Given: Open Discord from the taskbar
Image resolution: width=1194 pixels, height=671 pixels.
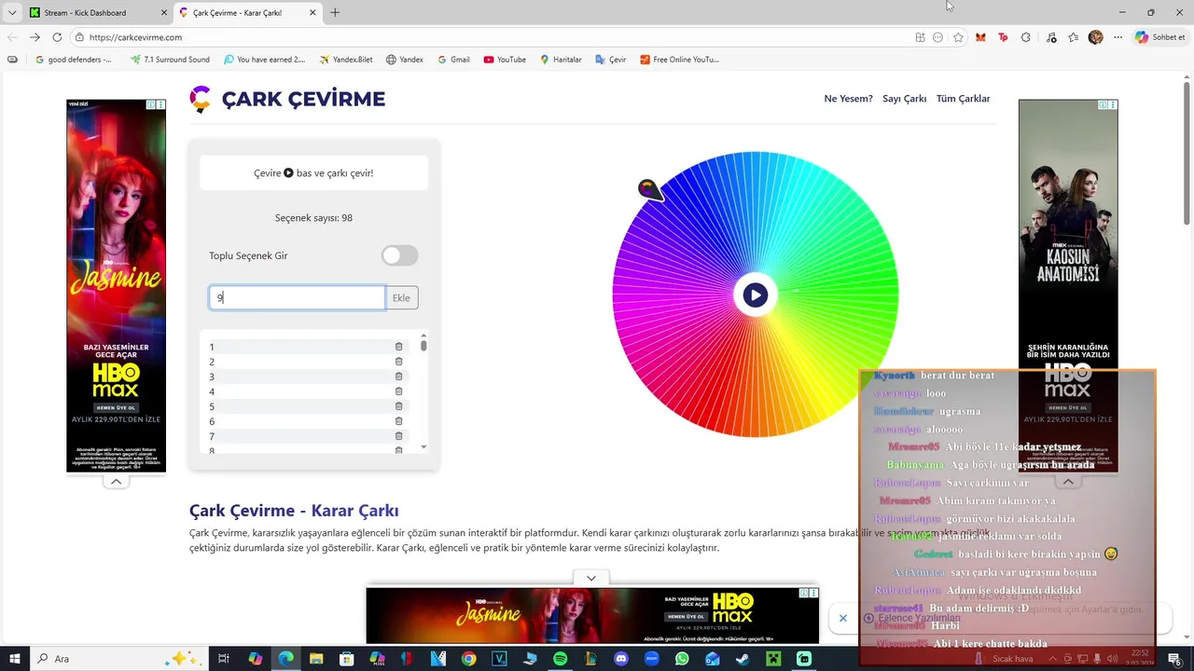Looking at the screenshot, I should 621,659.
